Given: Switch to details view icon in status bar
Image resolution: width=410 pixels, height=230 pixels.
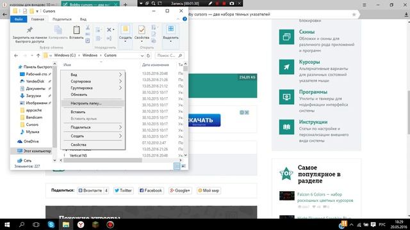Looking at the screenshot, I should pos(177,166).
